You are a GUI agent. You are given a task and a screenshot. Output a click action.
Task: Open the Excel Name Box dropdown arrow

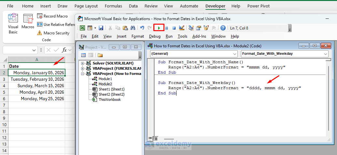click(34, 50)
